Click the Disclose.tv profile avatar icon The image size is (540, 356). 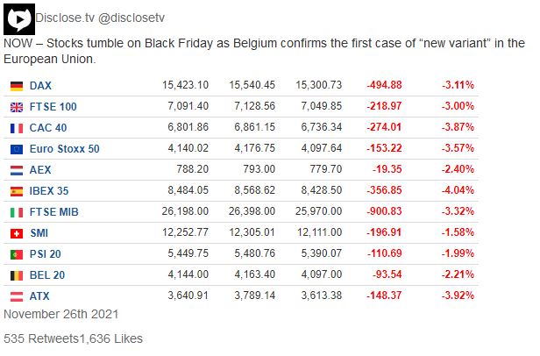pos(18,18)
